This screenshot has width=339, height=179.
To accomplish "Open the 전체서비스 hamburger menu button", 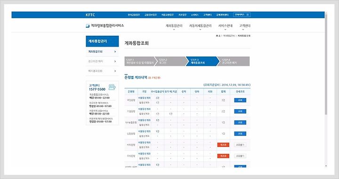I will (x=242, y=15).
